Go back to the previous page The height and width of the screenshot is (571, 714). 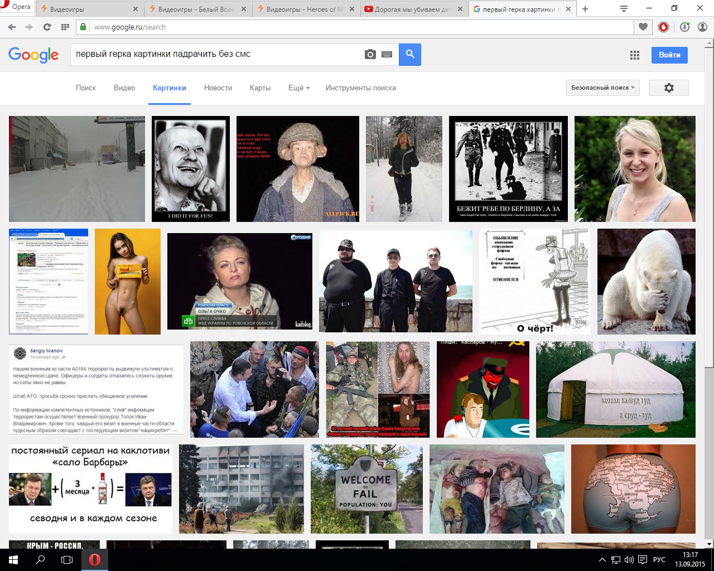click(x=11, y=27)
